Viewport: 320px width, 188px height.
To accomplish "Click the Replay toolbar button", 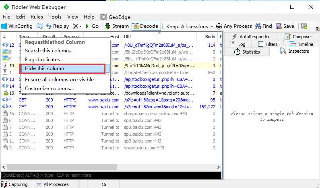I will 57,26.
